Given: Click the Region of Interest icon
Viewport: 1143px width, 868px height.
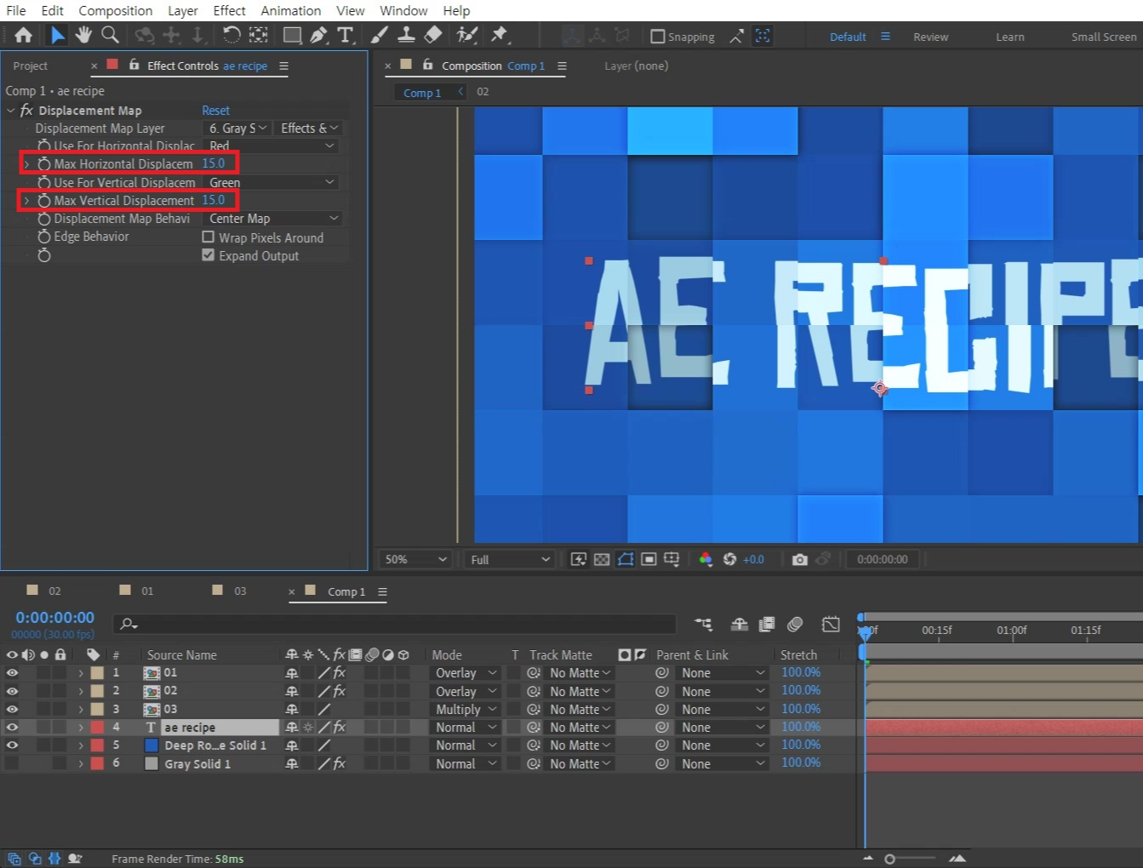Looking at the screenshot, I should click(649, 559).
